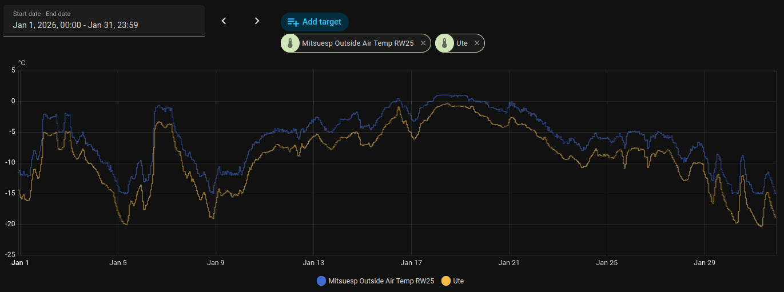The height and width of the screenshot is (292, 784).
Task: Select the Ute chip label text
Action: (462, 43)
